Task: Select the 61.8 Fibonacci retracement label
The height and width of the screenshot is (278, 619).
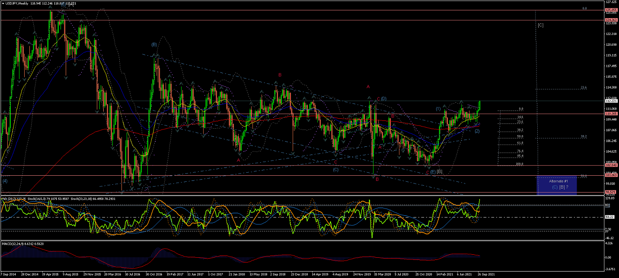Action: (520, 143)
